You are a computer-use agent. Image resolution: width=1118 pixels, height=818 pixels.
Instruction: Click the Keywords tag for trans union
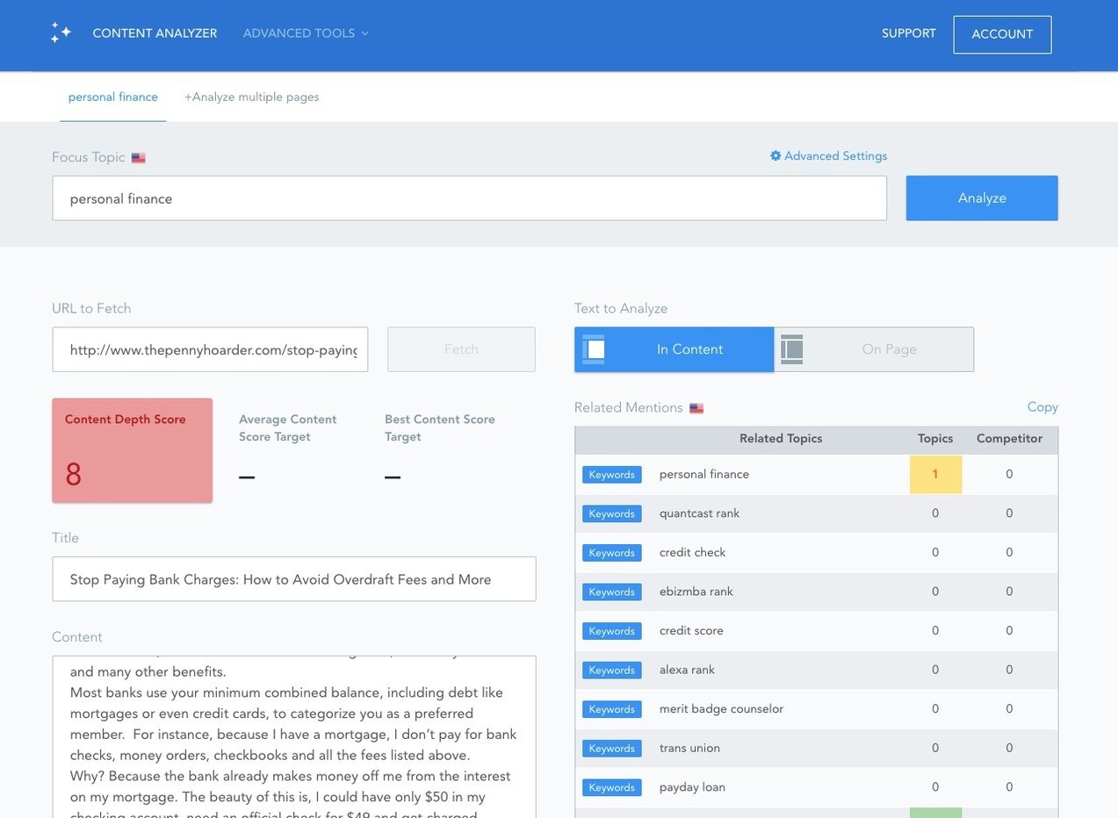point(612,749)
